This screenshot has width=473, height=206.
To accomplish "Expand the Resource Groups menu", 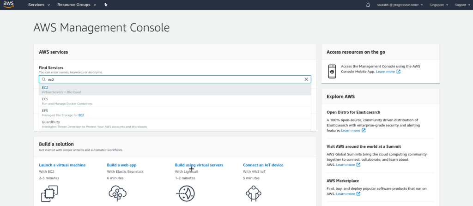I will click(77, 5).
